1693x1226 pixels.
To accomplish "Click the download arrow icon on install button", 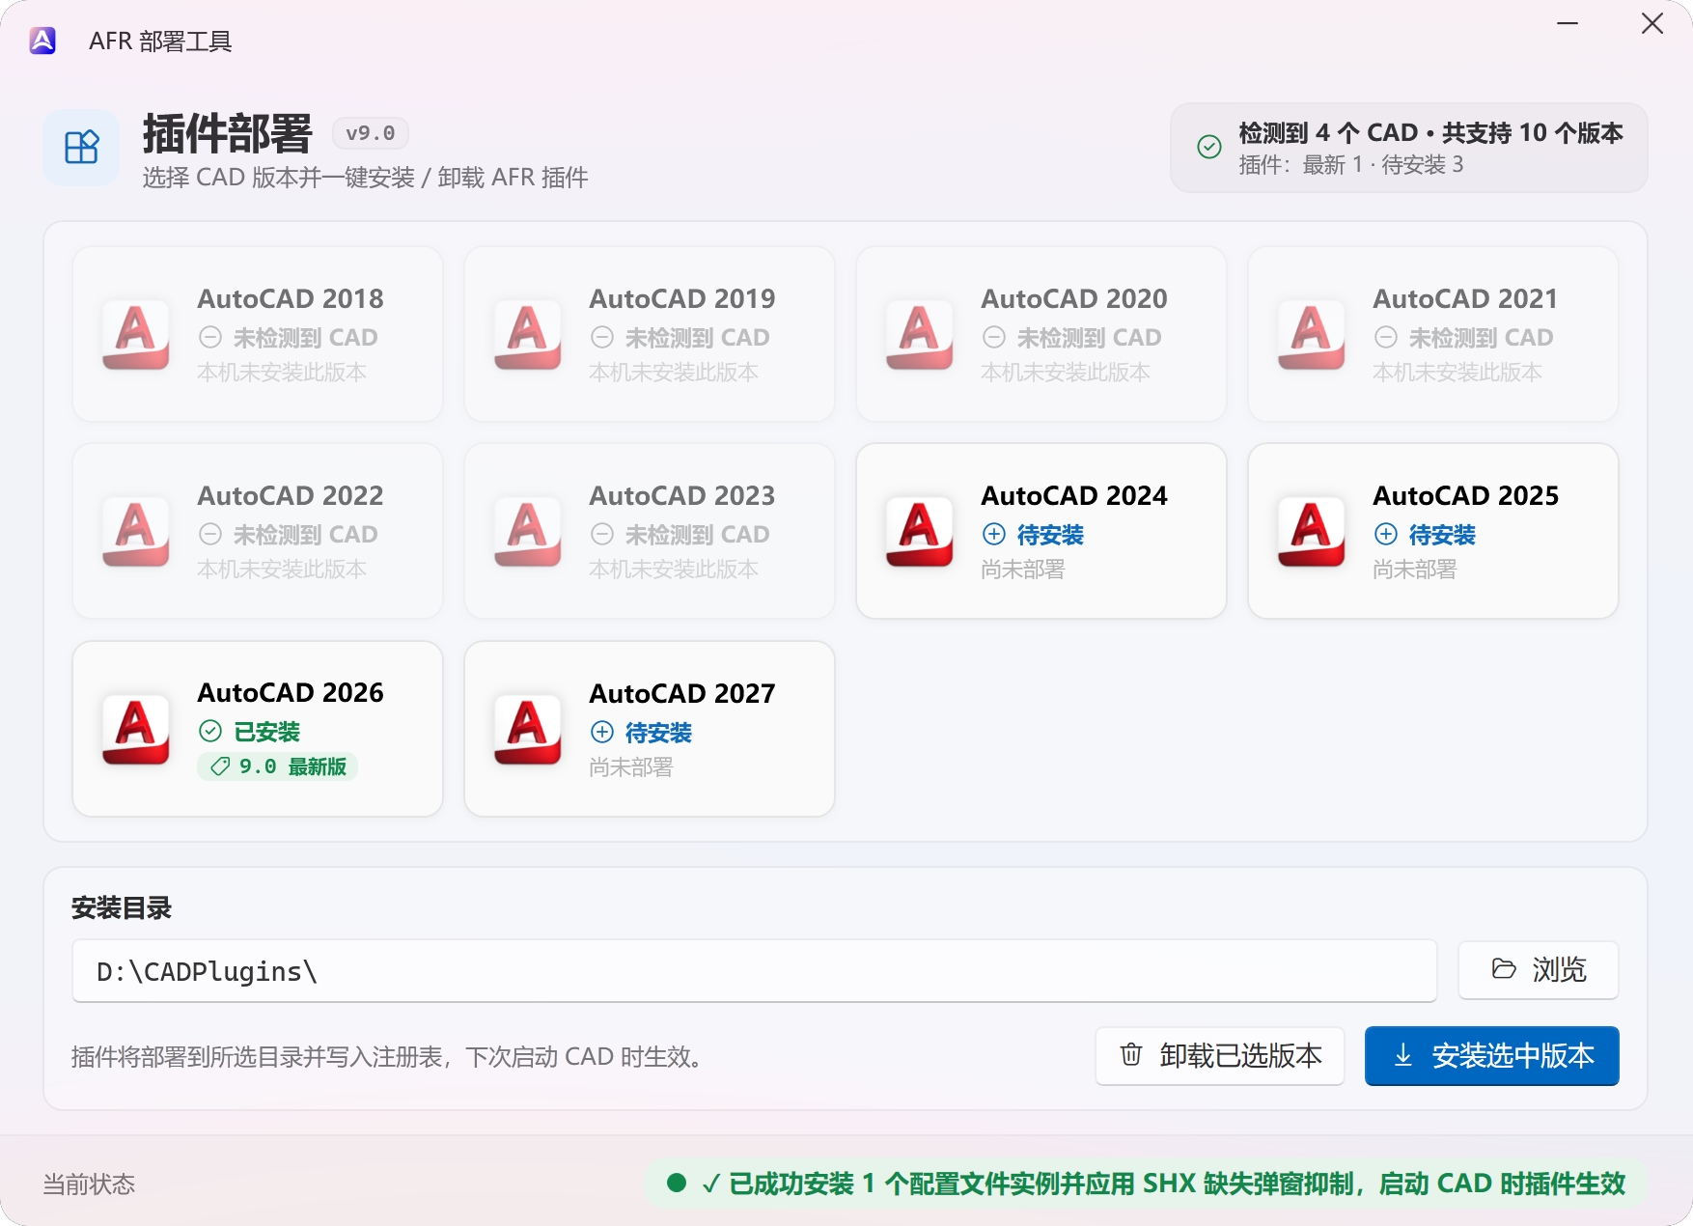I will [1403, 1055].
